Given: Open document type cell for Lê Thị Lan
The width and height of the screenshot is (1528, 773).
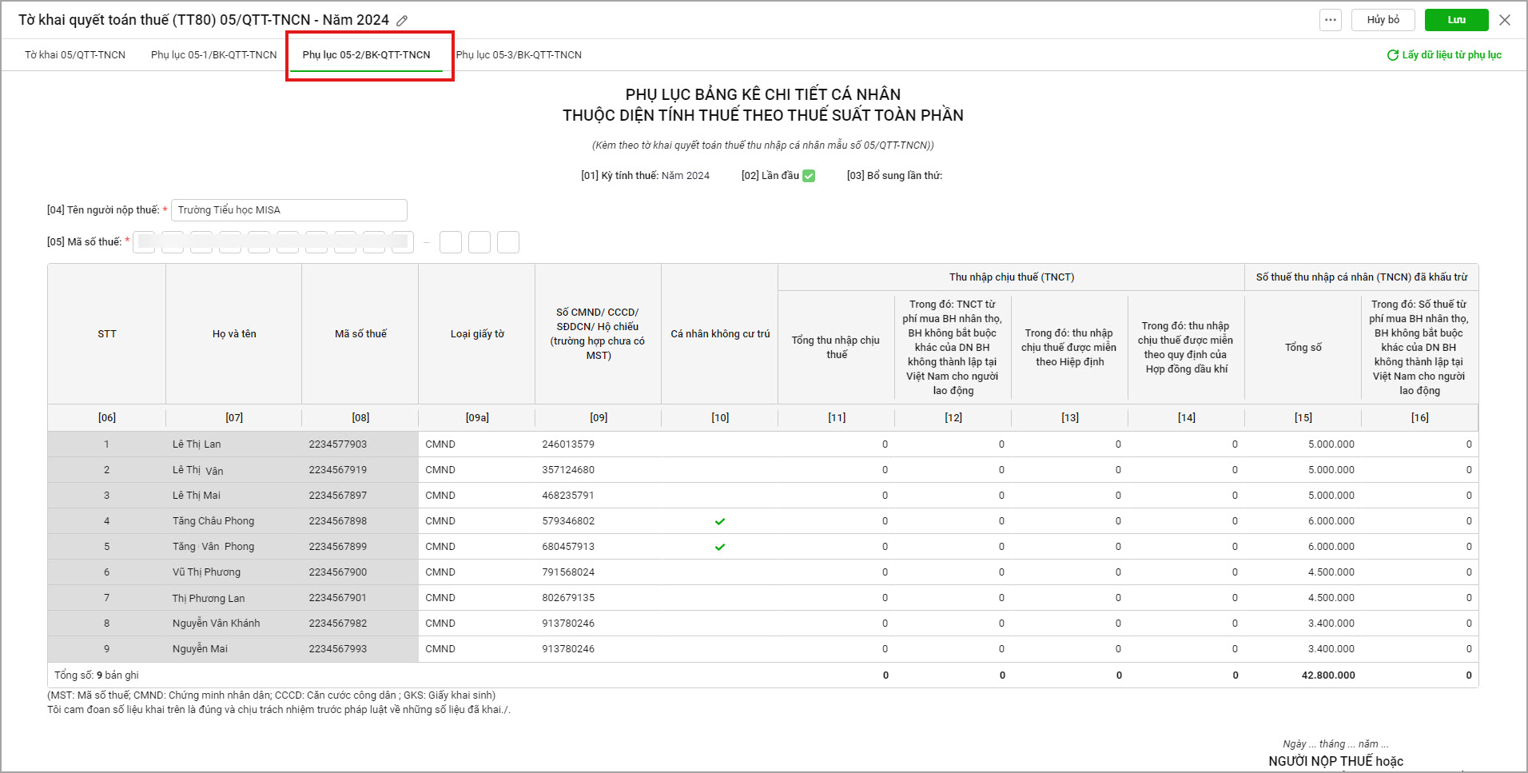Looking at the screenshot, I should (476, 444).
